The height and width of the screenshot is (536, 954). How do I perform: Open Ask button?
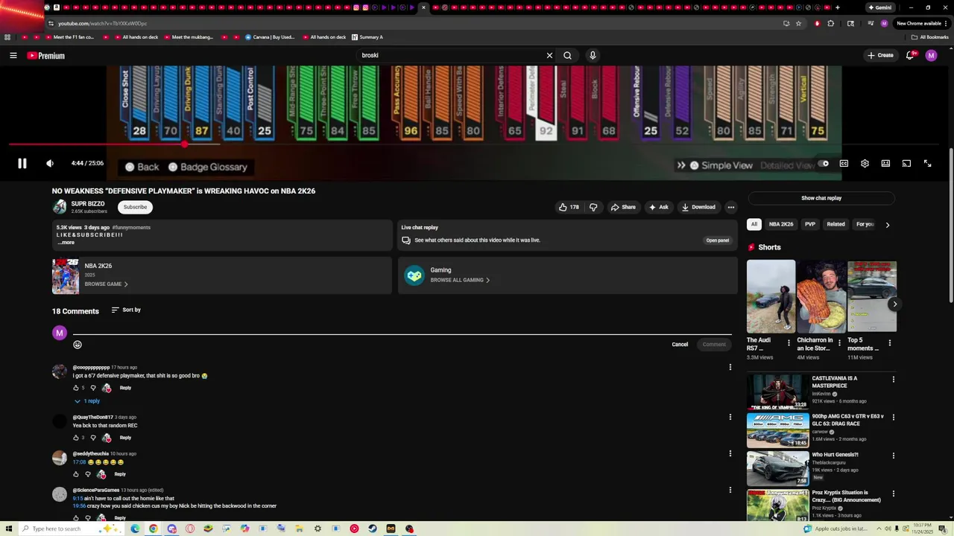click(658, 207)
